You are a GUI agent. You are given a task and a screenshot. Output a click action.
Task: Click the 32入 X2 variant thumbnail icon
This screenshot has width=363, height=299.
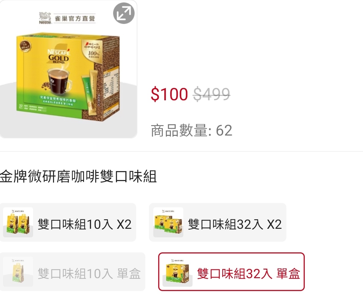tap(168, 222)
